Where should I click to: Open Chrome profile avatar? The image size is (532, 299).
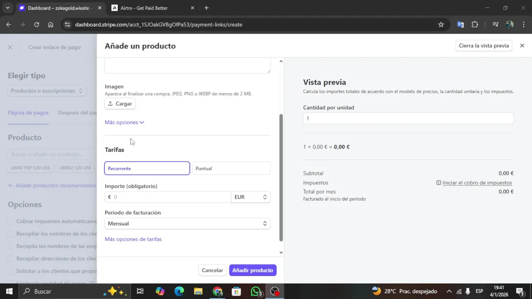[x=510, y=25]
